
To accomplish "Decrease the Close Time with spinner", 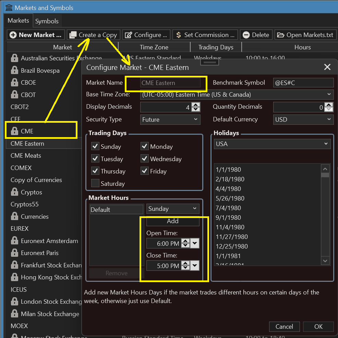I will tap(185, 268).
